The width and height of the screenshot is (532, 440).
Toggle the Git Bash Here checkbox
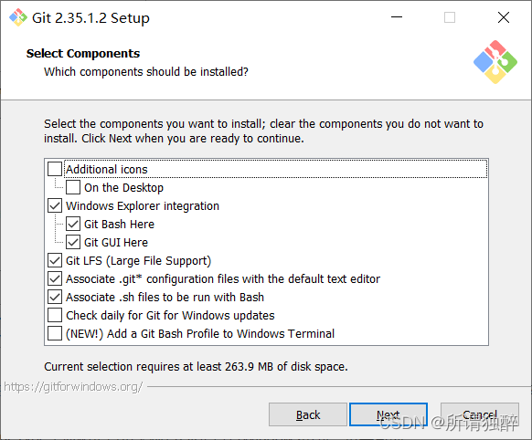click(x=73, y=224)
